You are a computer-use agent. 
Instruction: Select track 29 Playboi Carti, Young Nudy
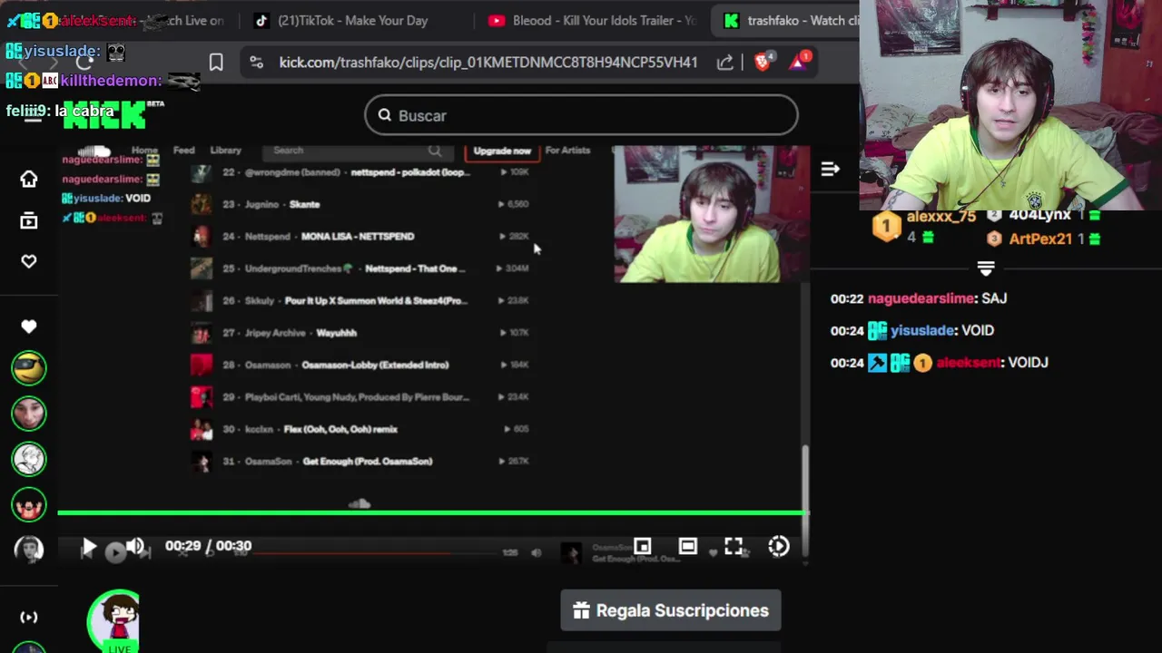point(359,397)
